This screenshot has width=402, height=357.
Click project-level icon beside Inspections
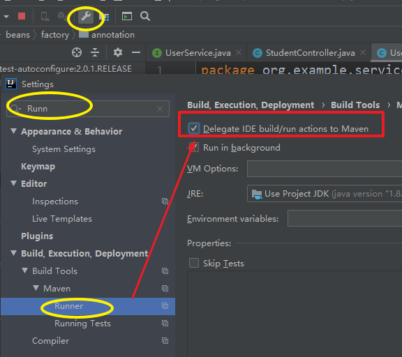(x=165, y=202)
